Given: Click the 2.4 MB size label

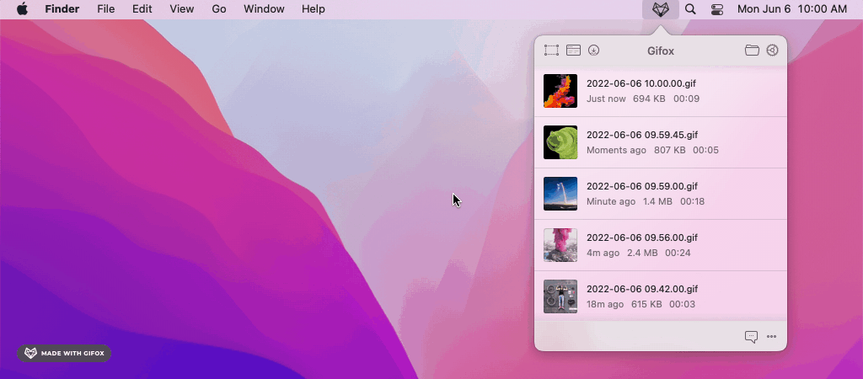Looking at the screenshot, I should pos(642,253).
